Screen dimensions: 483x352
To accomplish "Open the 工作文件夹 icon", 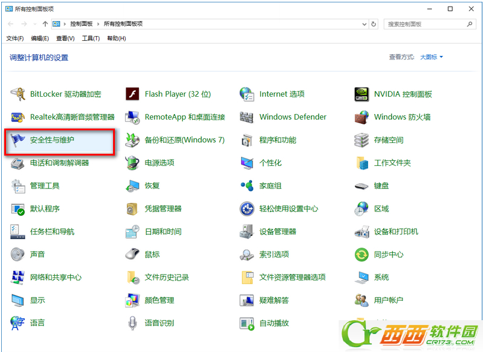I will click(361, 163).
